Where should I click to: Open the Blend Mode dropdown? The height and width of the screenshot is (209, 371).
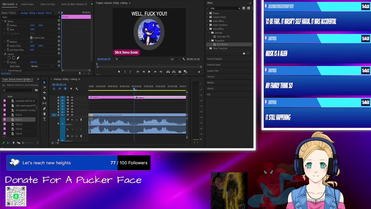pos(42,66)
